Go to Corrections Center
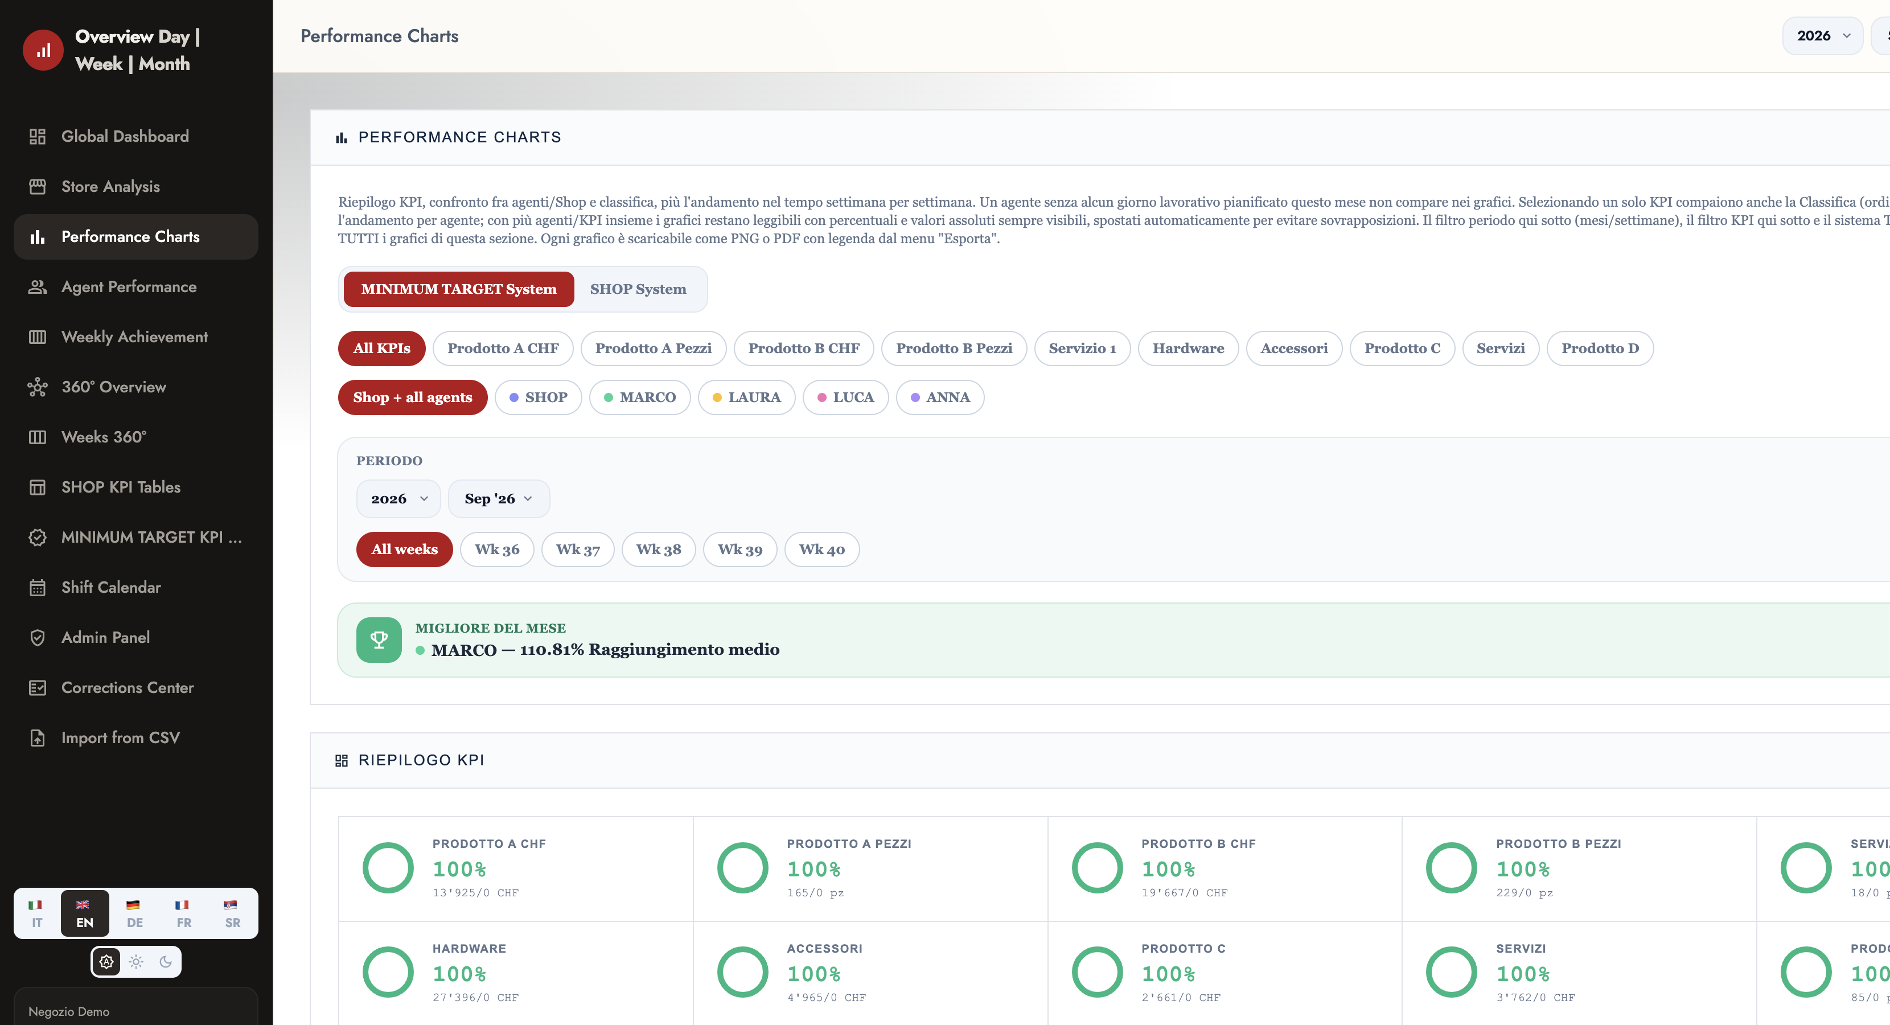The width and height of the screenshot is (1890, 1025). click(x=135, y=688)
